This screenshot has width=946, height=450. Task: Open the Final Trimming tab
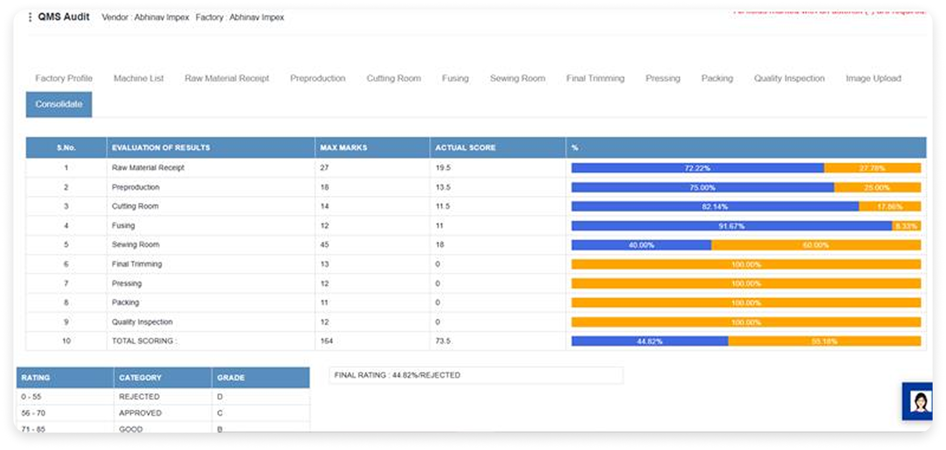595,79
